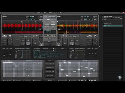Open the HELP item in the top bar

pyautogui.click(x=62, y=13)
